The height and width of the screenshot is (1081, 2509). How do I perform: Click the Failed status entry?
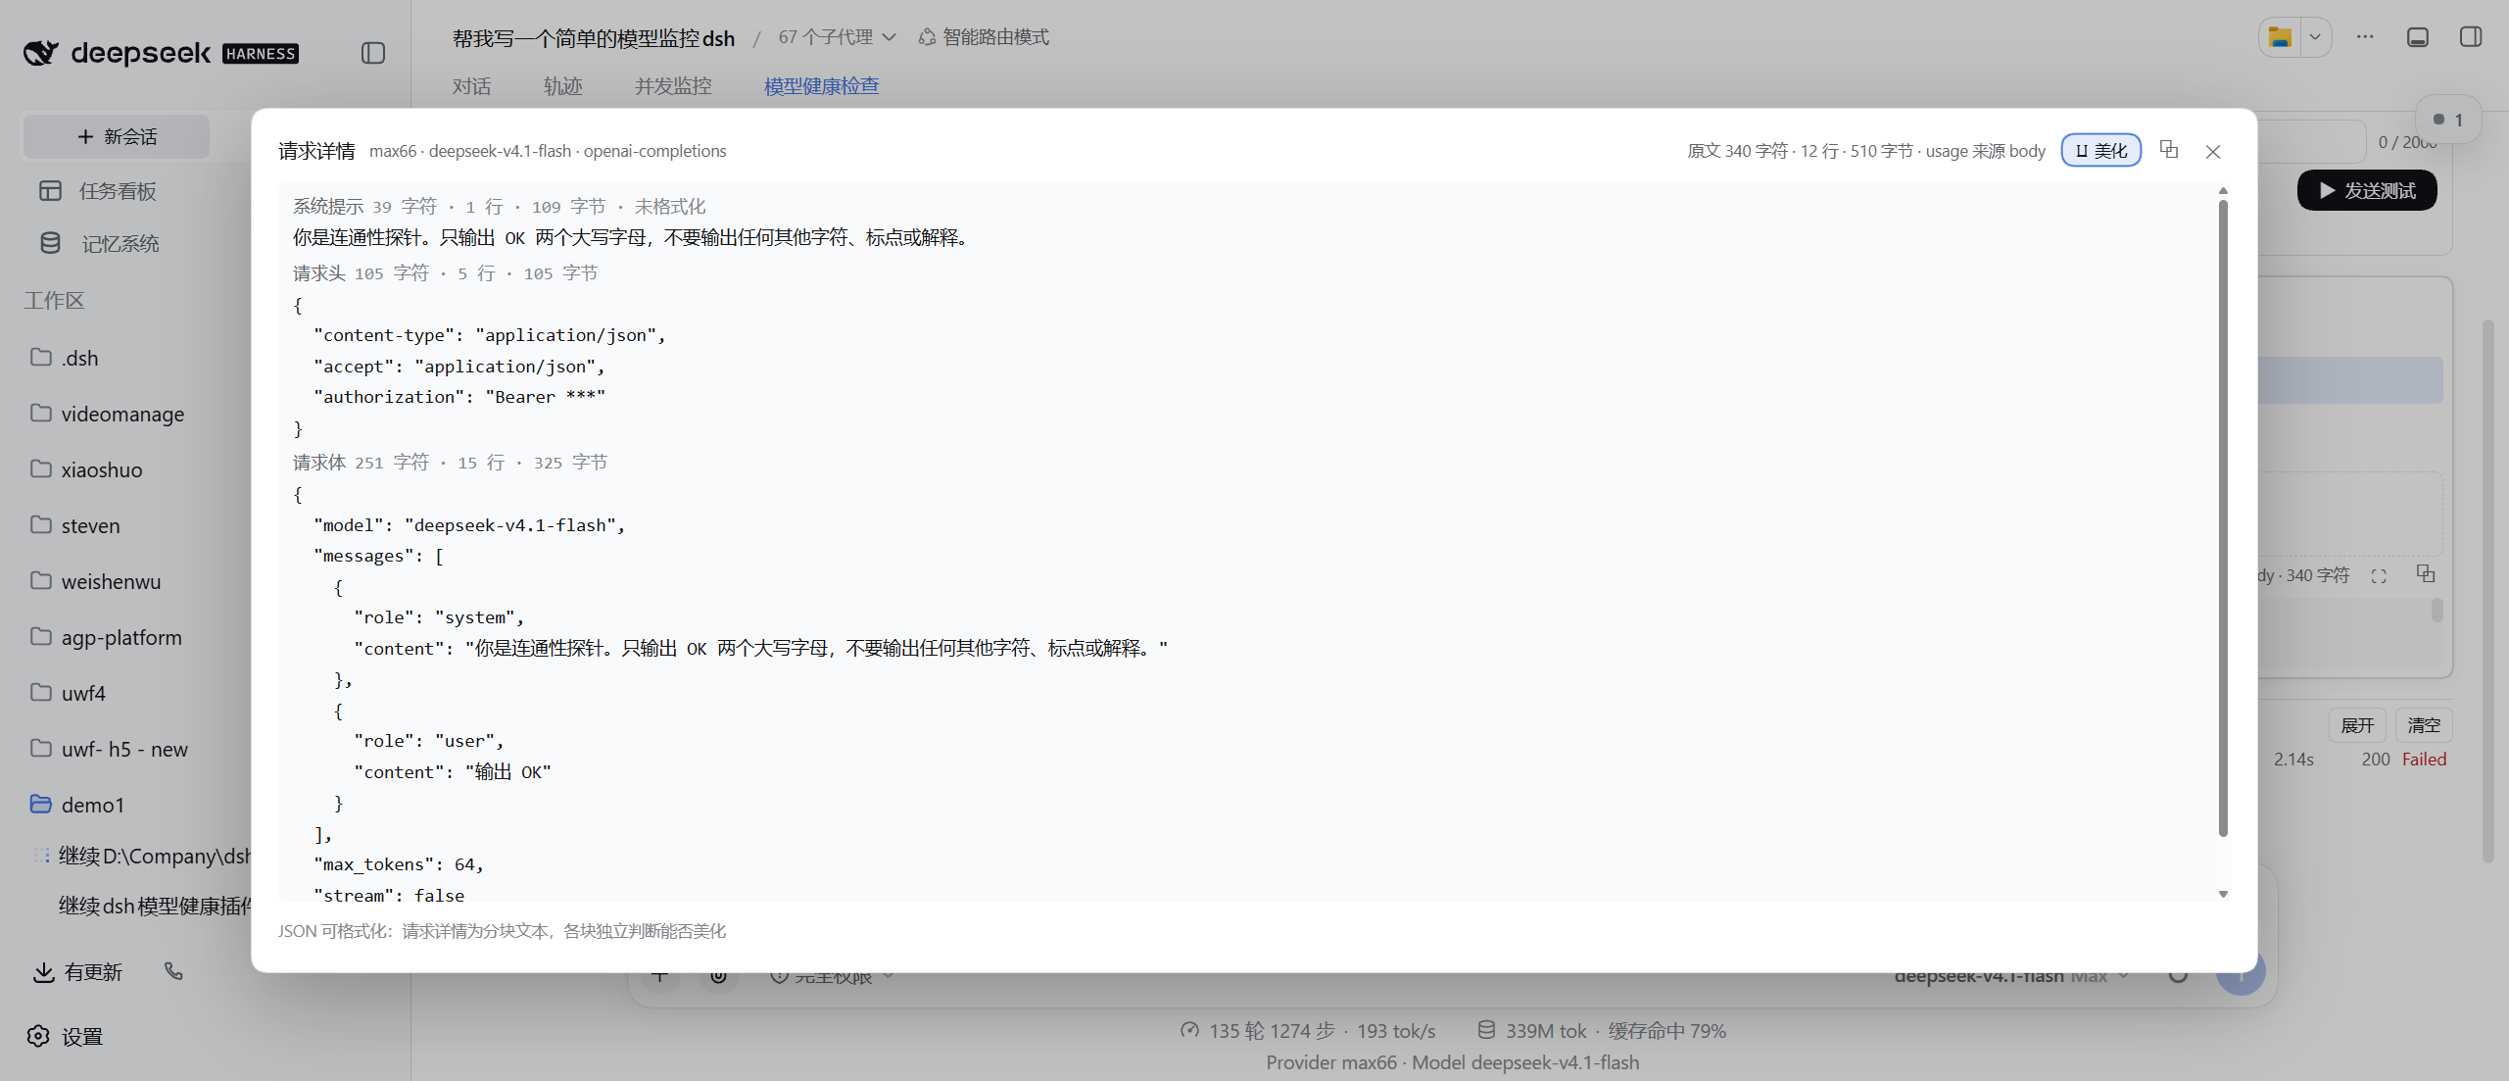point(2424,760)
